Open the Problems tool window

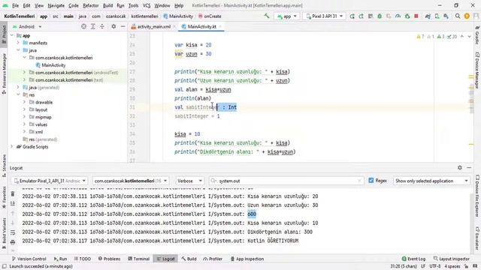point(109,259)
